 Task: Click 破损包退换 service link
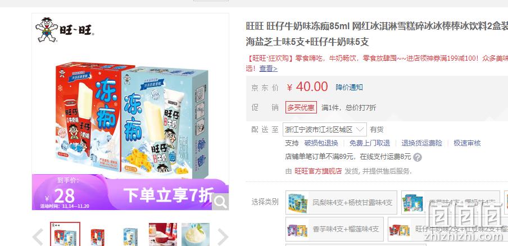(x=321, y=143)
